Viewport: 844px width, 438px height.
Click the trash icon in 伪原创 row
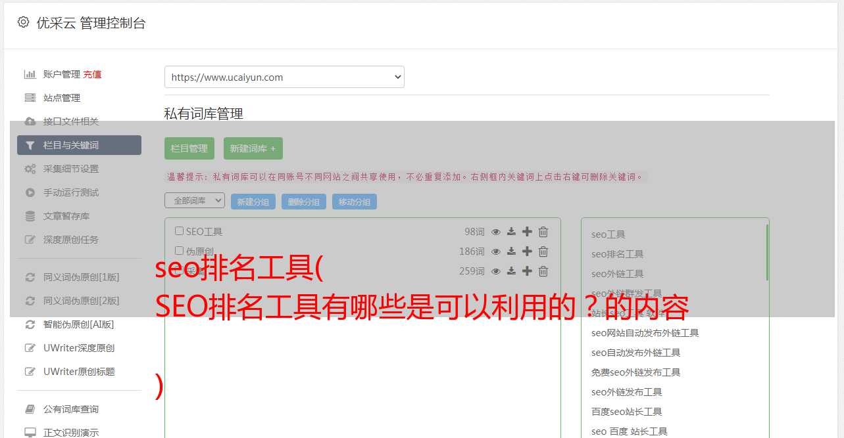point(543,252)
